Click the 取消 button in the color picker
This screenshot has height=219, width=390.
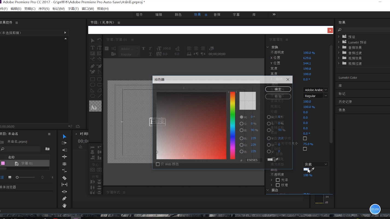(x=278, y=97)
